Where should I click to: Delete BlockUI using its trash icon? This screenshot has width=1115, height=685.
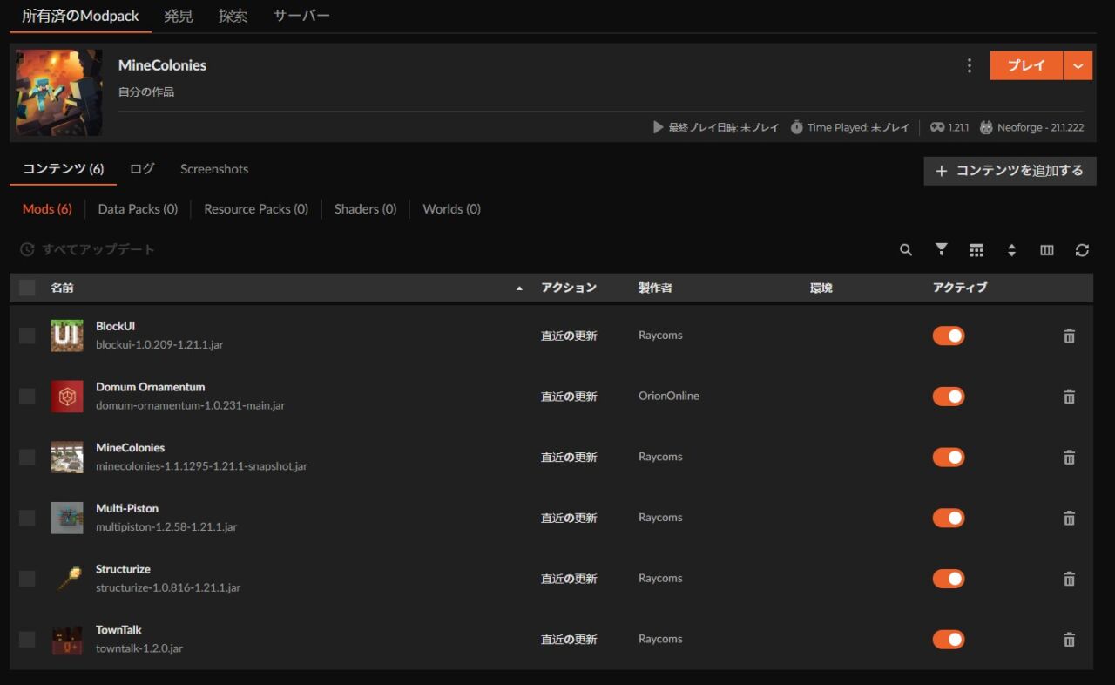pos(1069,336)
